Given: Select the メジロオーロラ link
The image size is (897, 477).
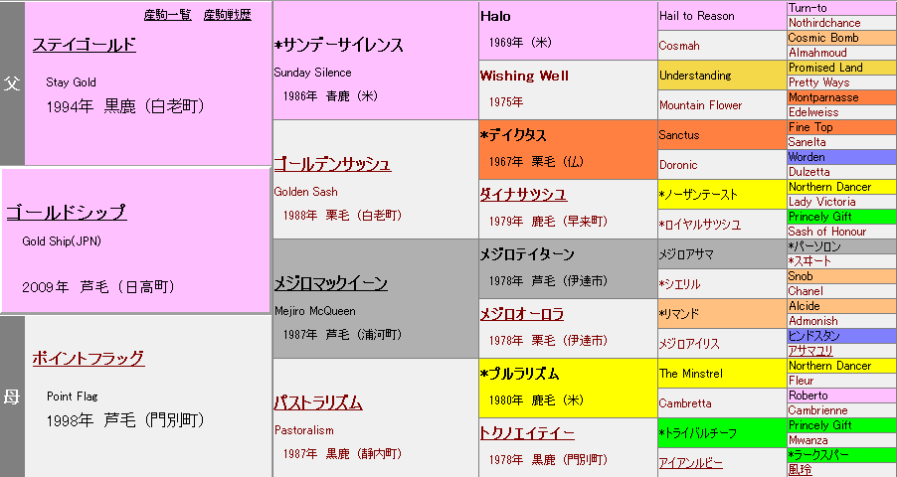Looking at the screenshot, I should click(x=522, y=314).
